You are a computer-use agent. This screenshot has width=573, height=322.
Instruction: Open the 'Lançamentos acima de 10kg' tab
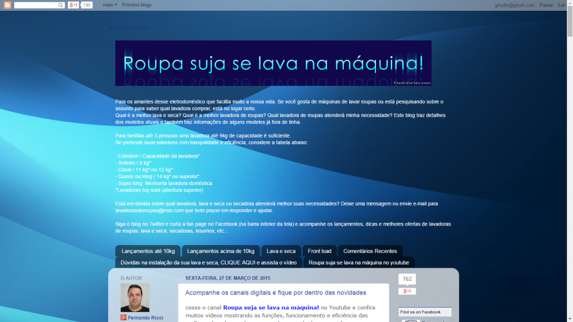click(220, 251)
